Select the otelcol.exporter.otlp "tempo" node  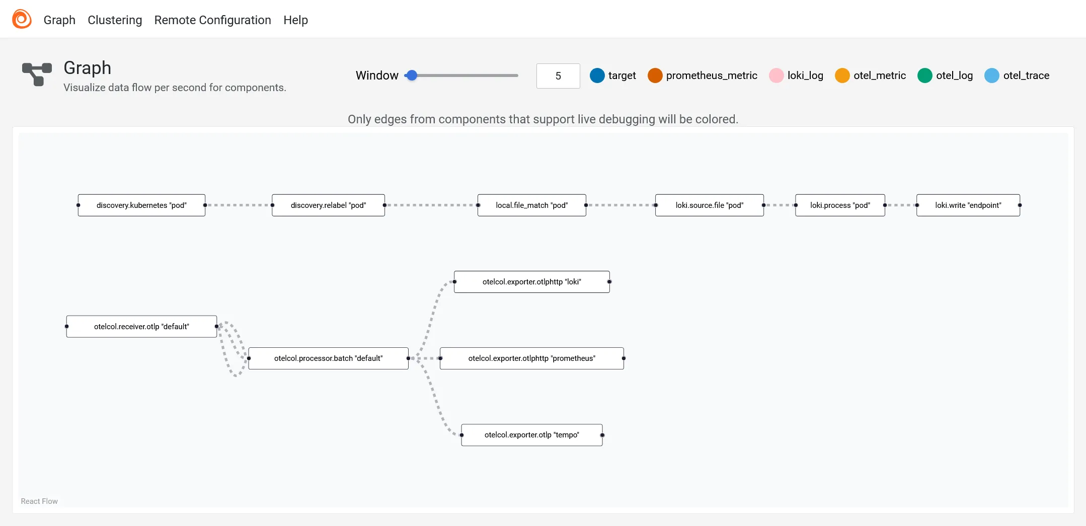point(531,435)
